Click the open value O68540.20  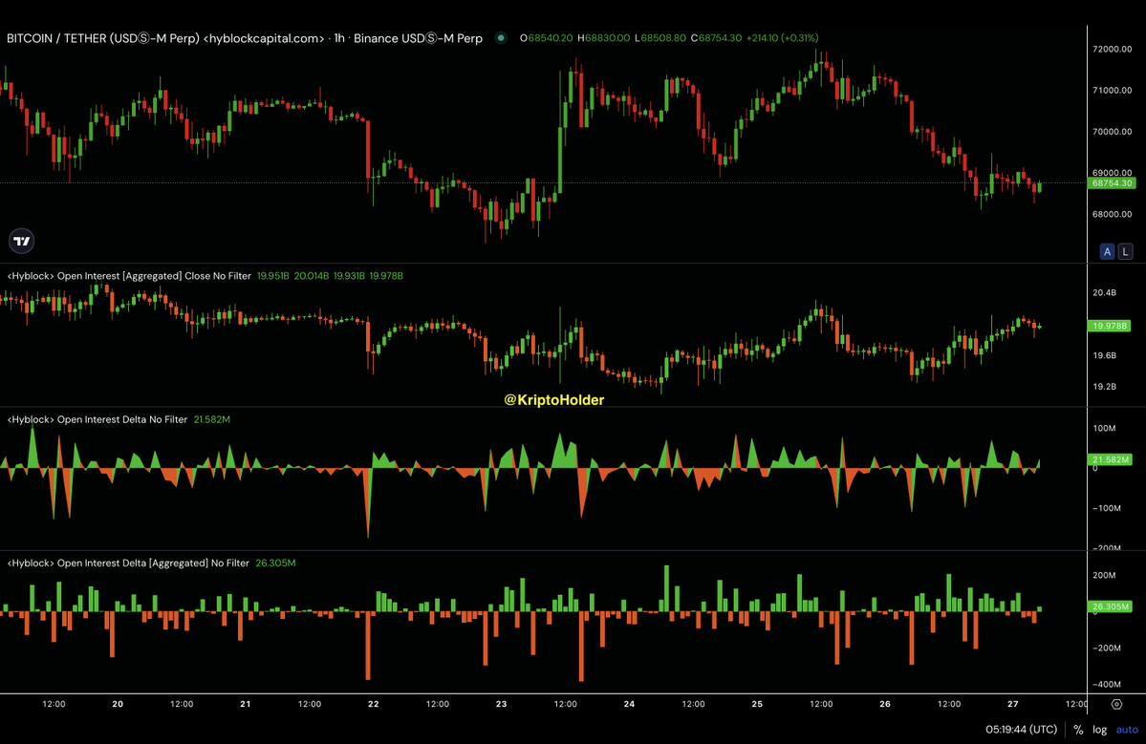(x=546, y=38)
